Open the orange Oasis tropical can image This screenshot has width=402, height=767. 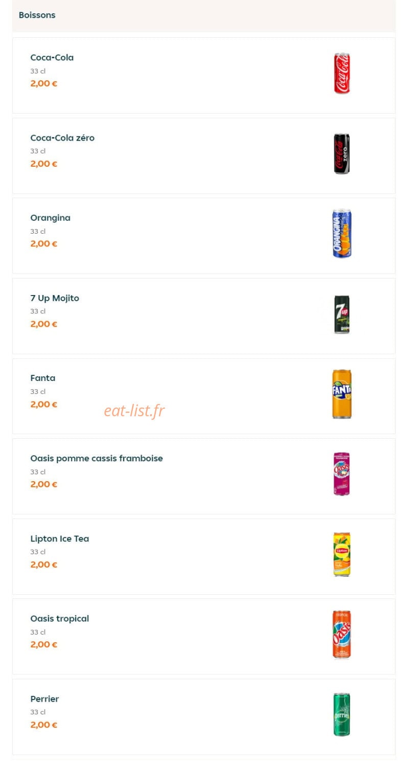click(x=342, y=634)
